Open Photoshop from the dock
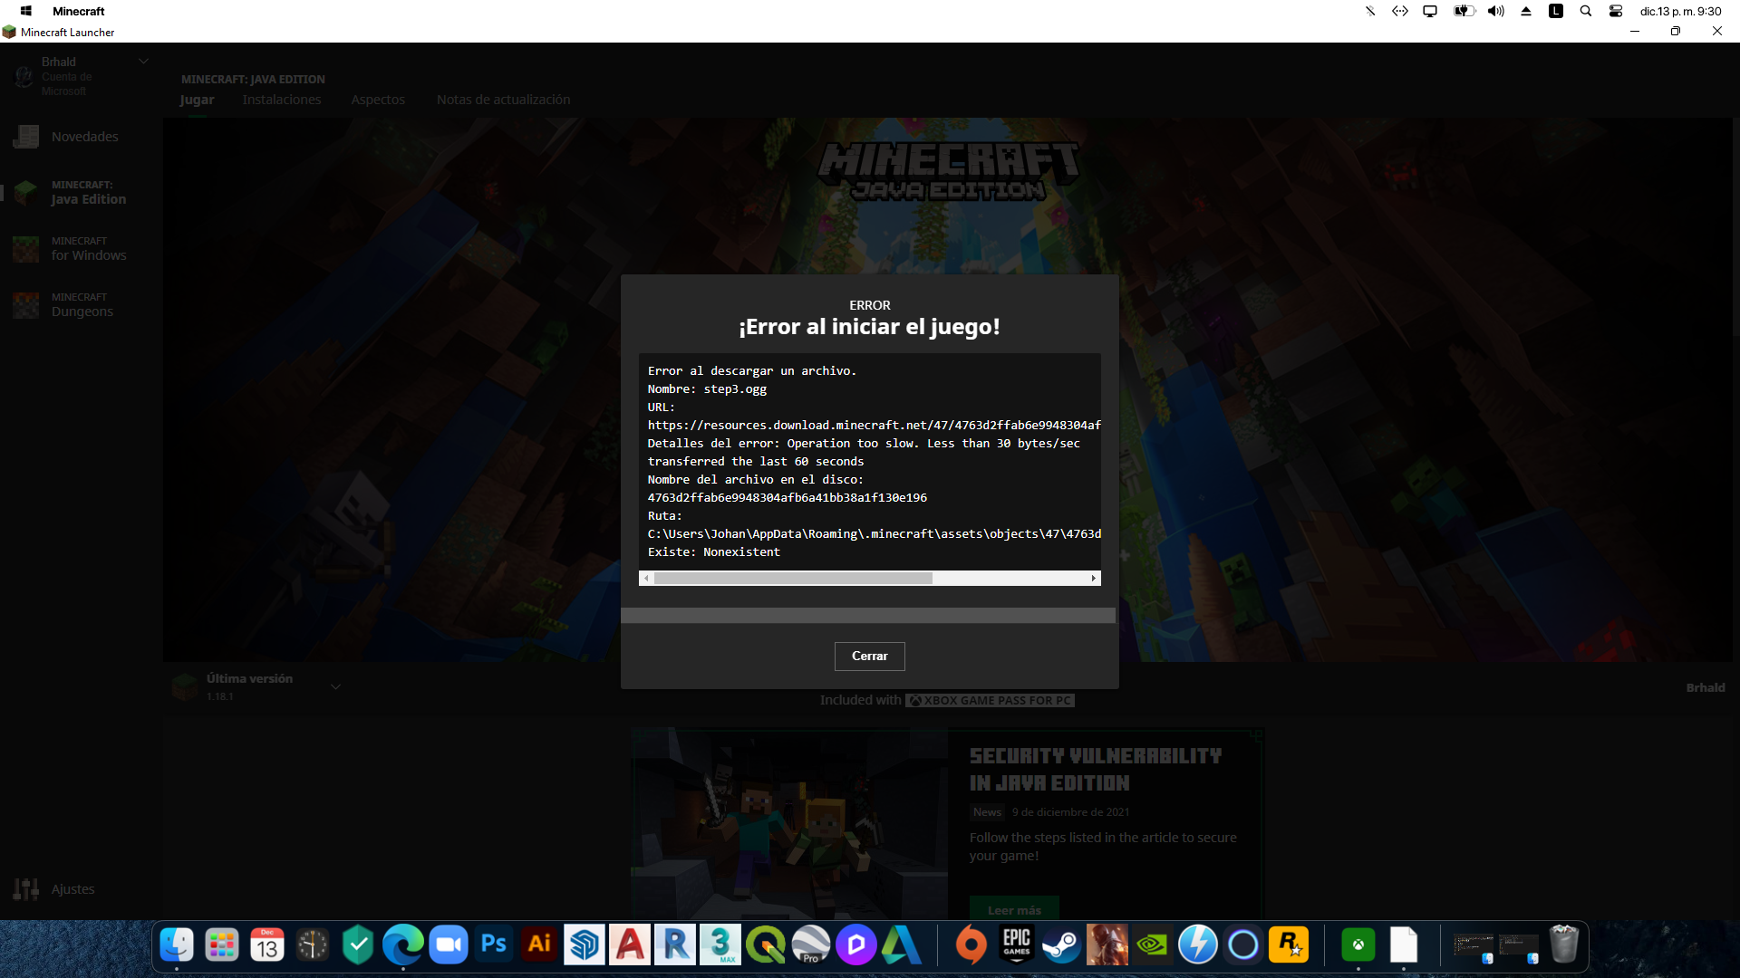Image resolution: width=1740 pixels, height=978 pixels. pos(494,945)
